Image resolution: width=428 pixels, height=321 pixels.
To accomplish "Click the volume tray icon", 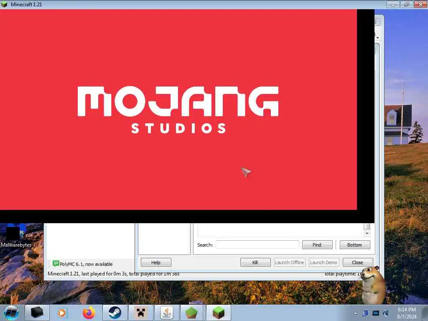I will pos(386,313).
